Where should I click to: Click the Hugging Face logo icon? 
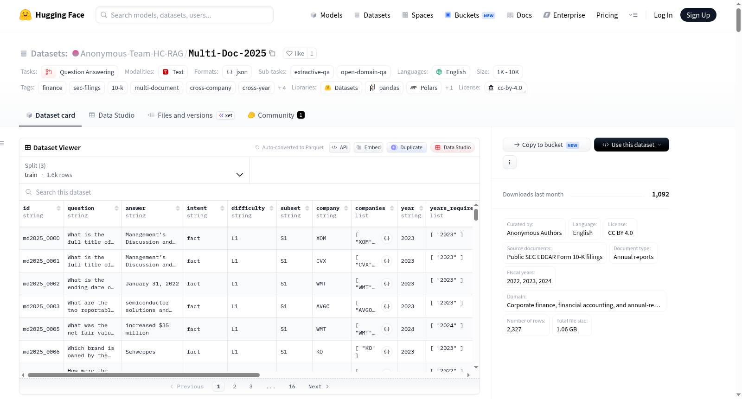(26, 15)
